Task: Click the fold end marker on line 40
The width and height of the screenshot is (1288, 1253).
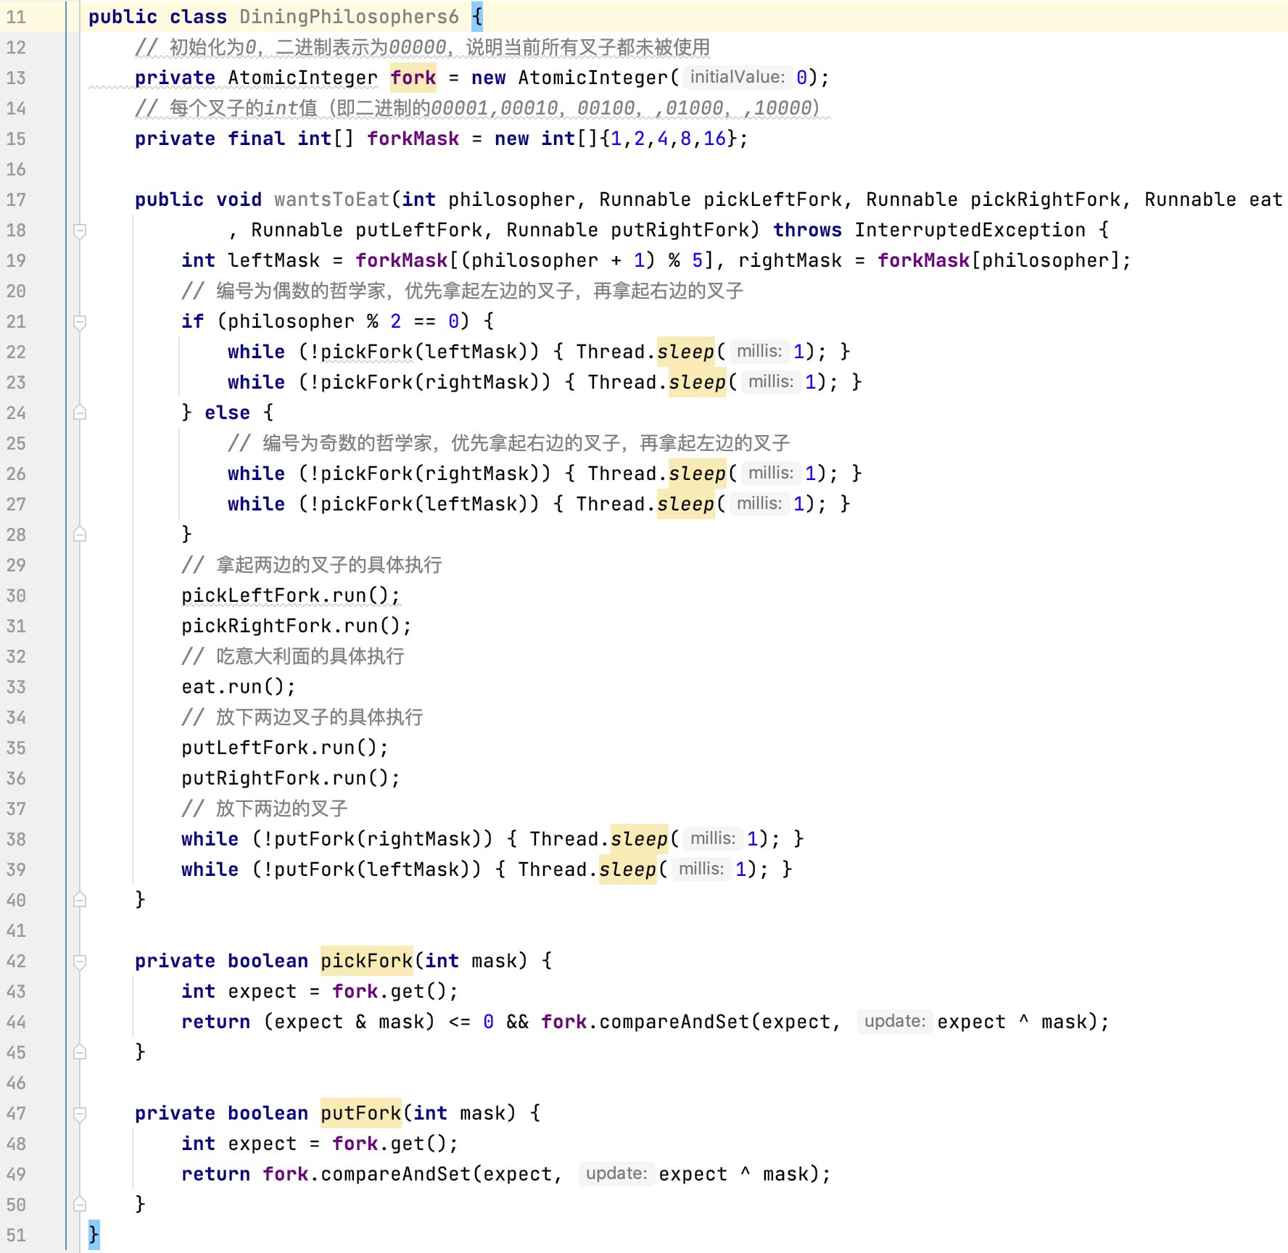Action: click(x=80, y=901)
